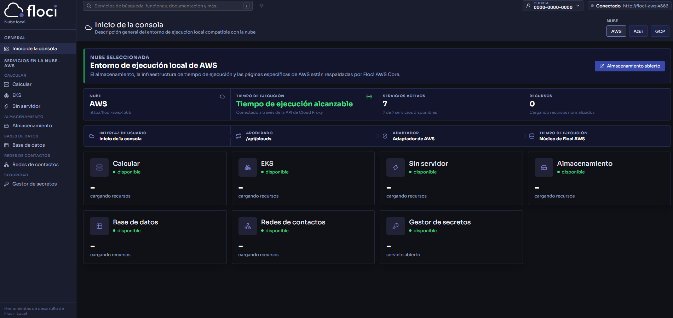The height and width of the screenshot is (318, 673).
Task: Click the Adaptador shield icon
Action: point(385,136)
